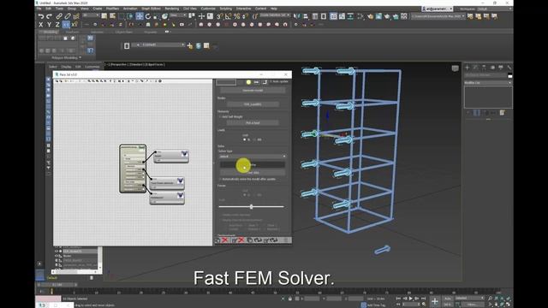
Task: Toggle the Angle Snap icon
Action: pos(228,16)
